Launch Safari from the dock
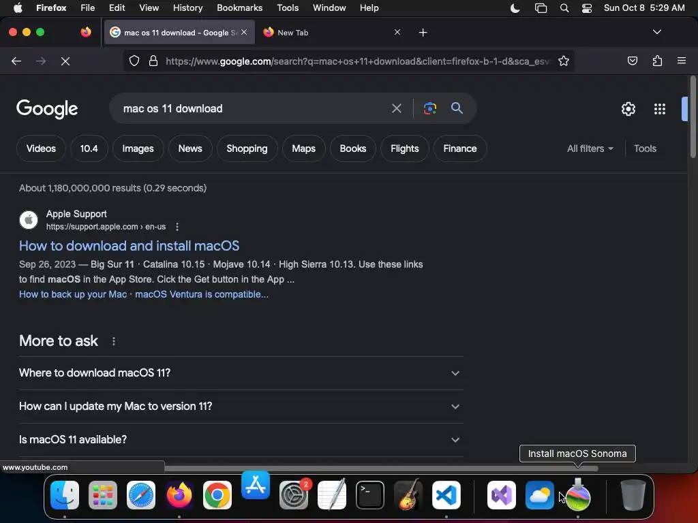The height and width of the screenshot is (523, 698). [141, 495]
